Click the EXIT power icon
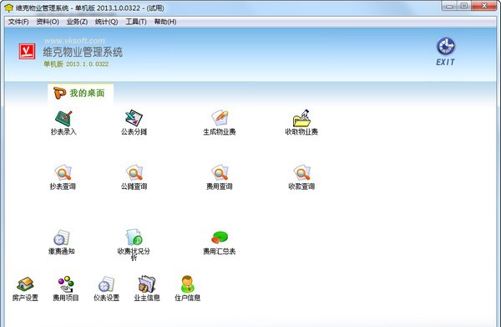This screenshot has height=327, width=501. pyautogui.click(x=446, y=46)
